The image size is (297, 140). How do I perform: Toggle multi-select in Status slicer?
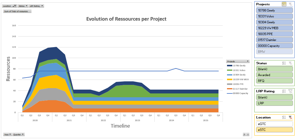pyautogui.click(x=284, y=63)
